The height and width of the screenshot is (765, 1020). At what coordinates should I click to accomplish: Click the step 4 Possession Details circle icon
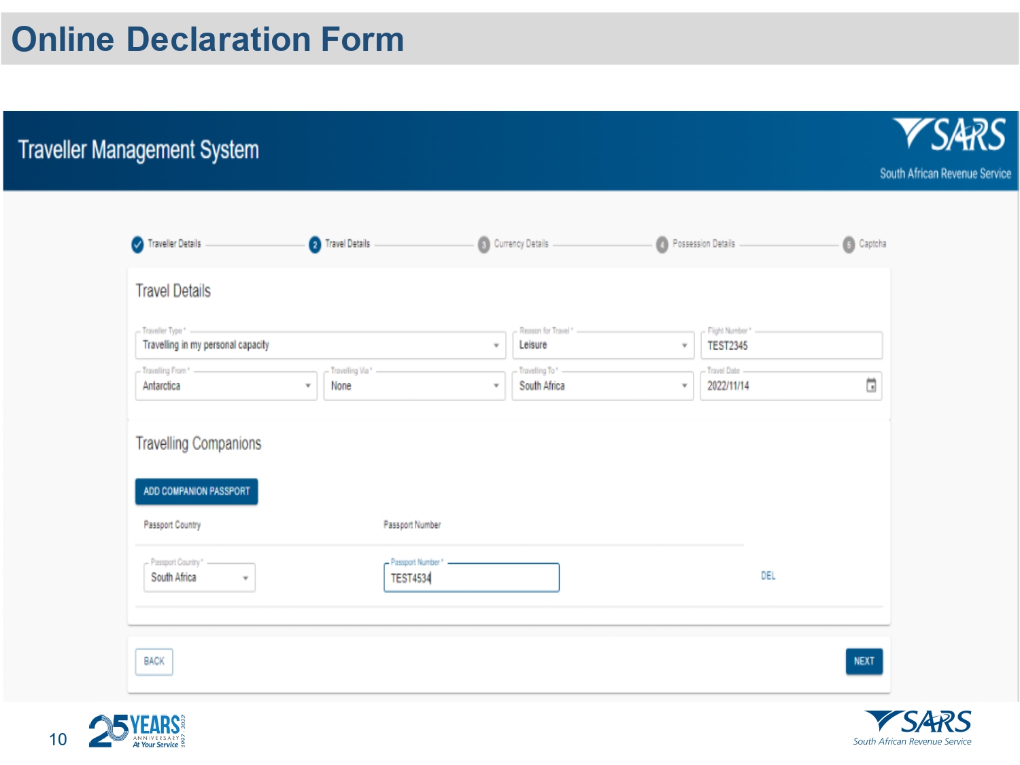[x=662, y=245]
